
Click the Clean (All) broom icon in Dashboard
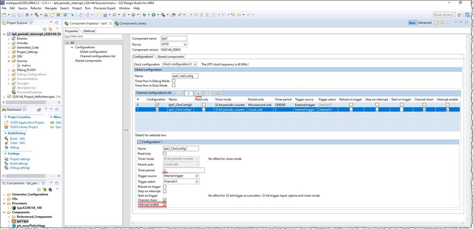(6, 143)
